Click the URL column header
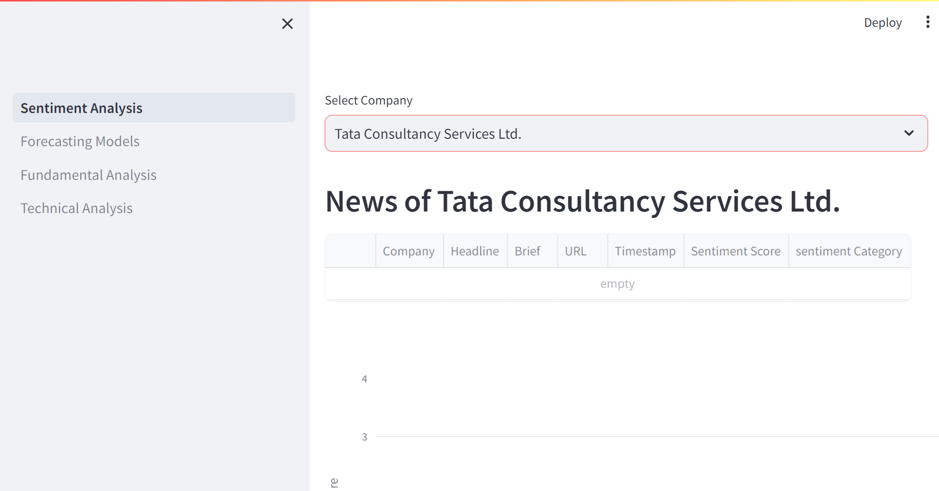Screen dimensions: 939x491 tap(576, 251)
